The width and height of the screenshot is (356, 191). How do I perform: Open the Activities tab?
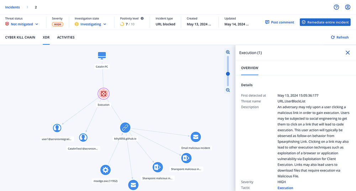[66, 37]
